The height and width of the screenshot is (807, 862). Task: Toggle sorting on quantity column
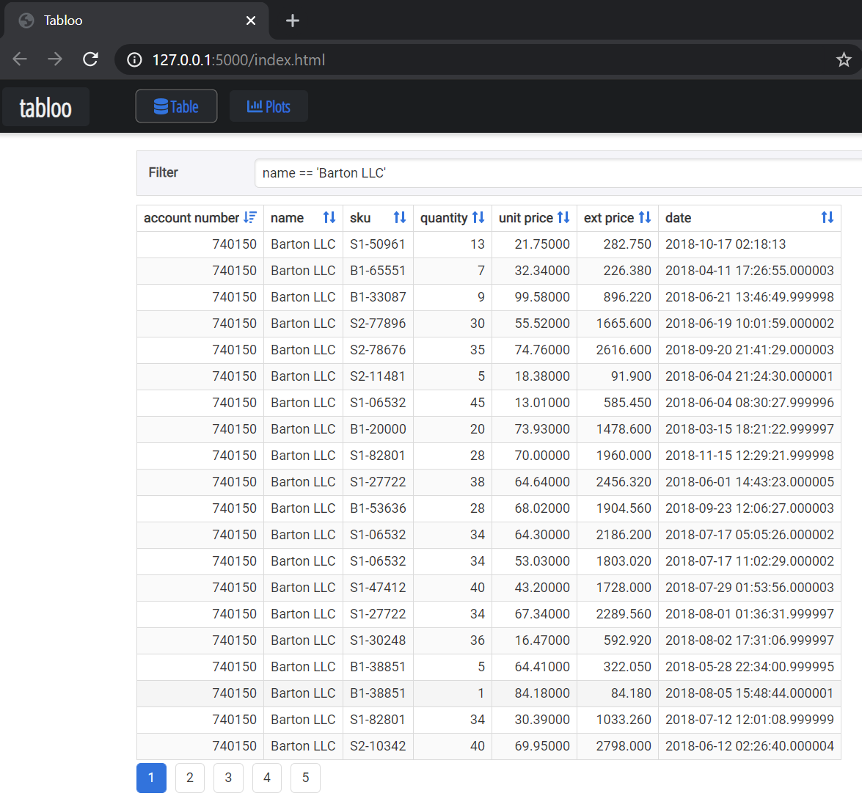pos(478,218)
